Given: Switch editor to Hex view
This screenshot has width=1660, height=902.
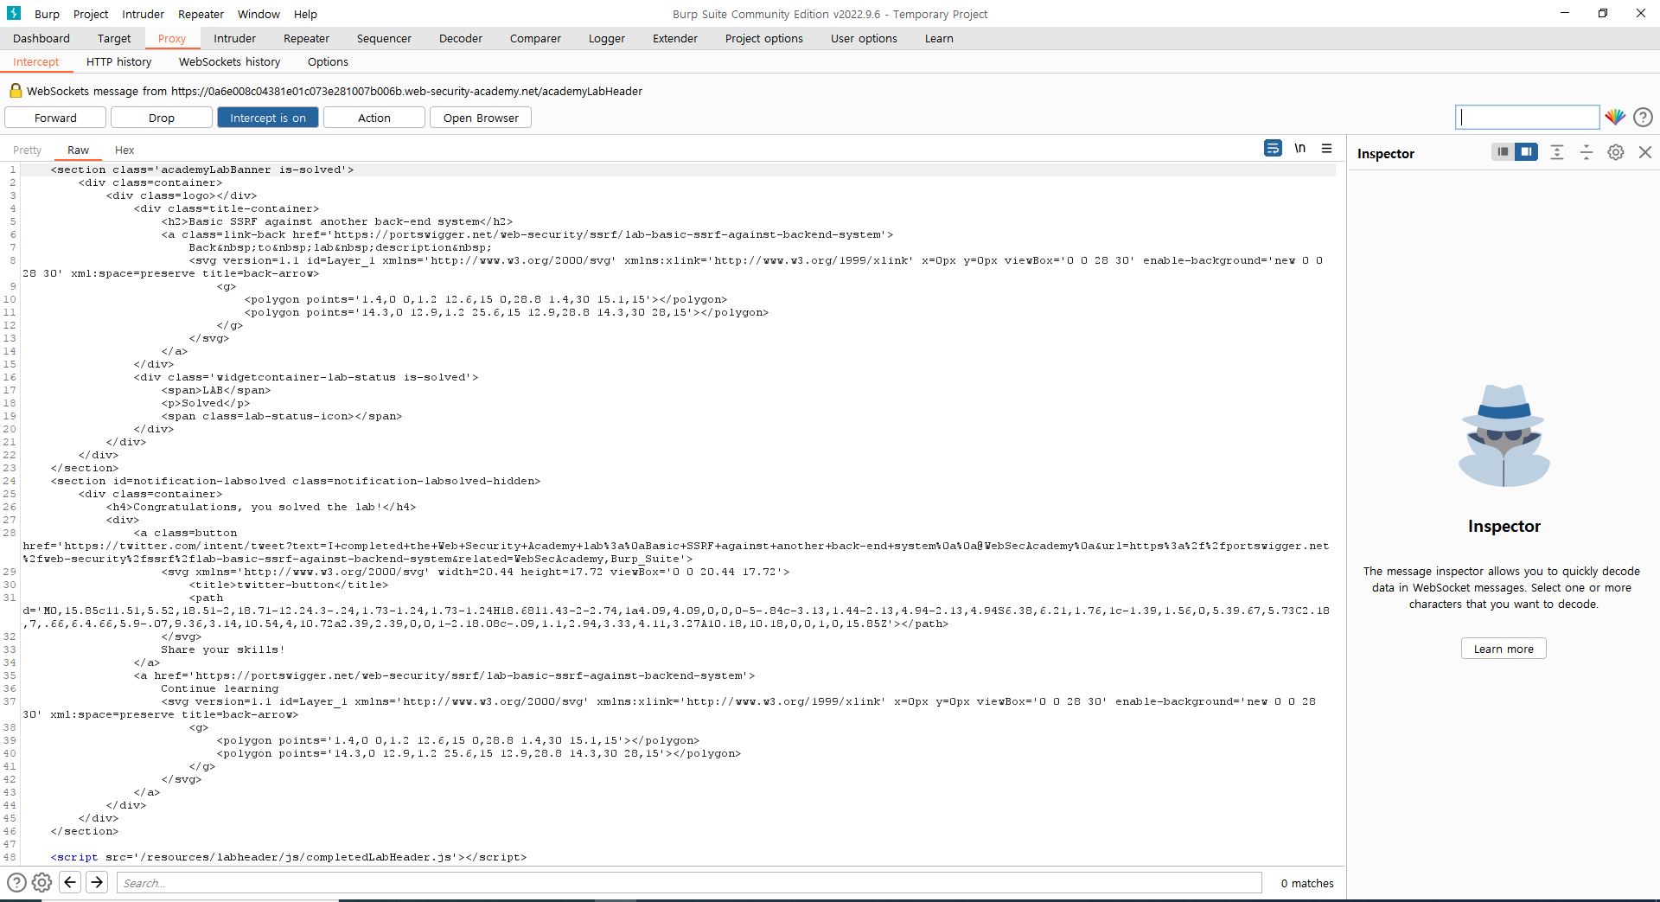Looking at the screenshot, I should click(124, 150).
